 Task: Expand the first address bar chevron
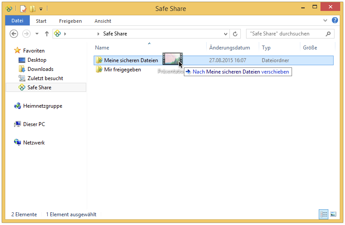pos(65,34)
